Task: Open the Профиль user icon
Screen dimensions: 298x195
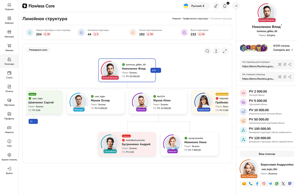Action: [9, 114]
